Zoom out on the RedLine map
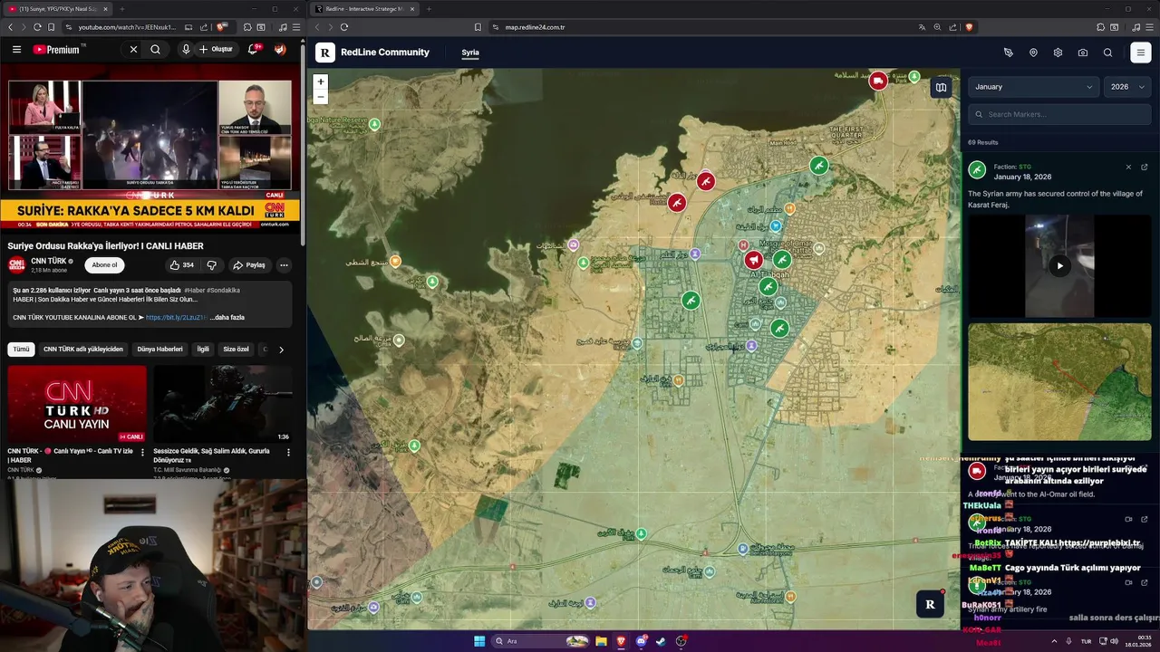The height and width of the screenshot is (652, 1160). [320, 97]
